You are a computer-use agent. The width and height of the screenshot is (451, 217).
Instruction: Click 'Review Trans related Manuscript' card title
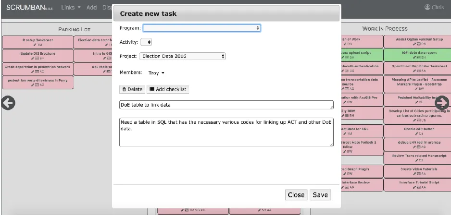[x=419, y=156]
